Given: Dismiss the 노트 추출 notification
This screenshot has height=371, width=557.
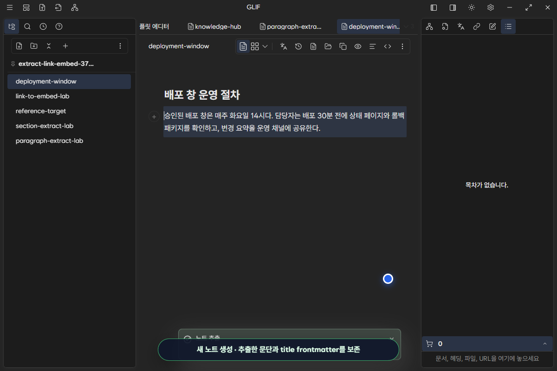Looking at the screenshot, I should 392,338.
